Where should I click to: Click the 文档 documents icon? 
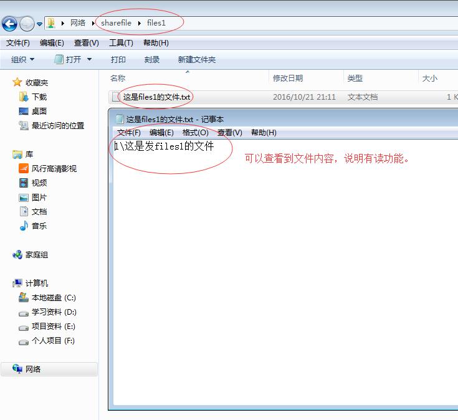click(x=24, y=211)
